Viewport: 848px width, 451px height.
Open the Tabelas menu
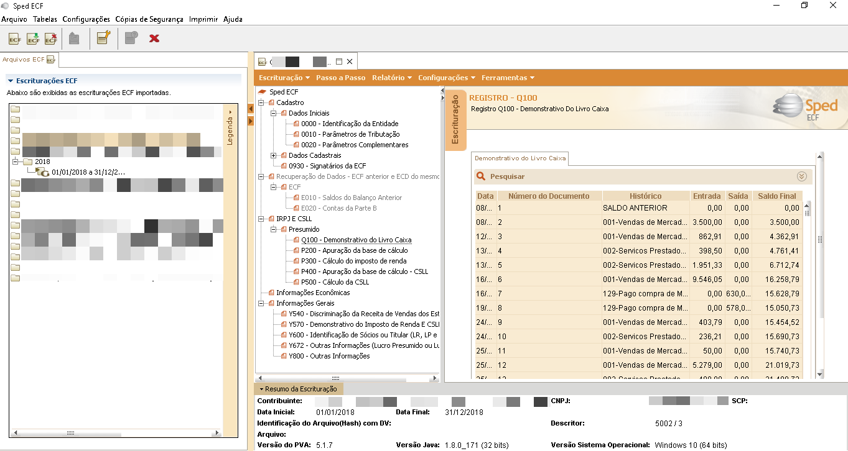(x=45, y=19)
